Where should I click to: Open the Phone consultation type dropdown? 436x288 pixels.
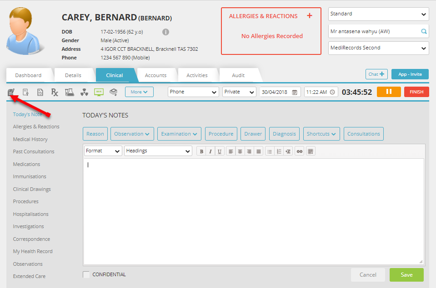tap(193, 92)
